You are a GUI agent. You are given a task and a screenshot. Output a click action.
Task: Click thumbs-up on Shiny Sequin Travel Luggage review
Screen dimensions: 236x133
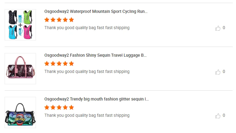(218, 72)
